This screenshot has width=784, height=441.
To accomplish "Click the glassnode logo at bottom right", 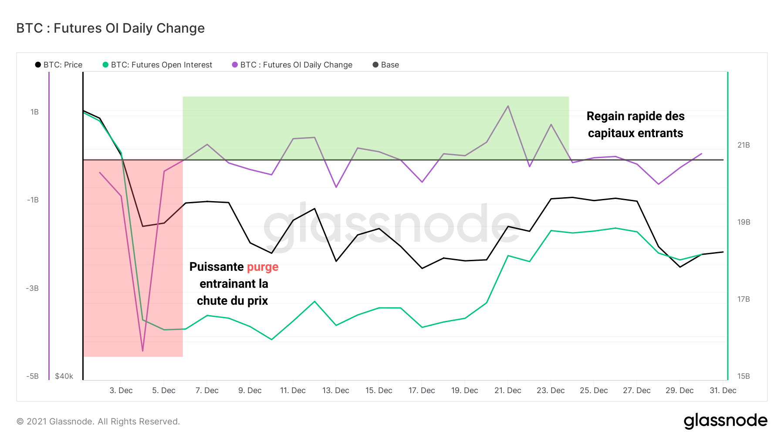I will [x=725, y=421].
